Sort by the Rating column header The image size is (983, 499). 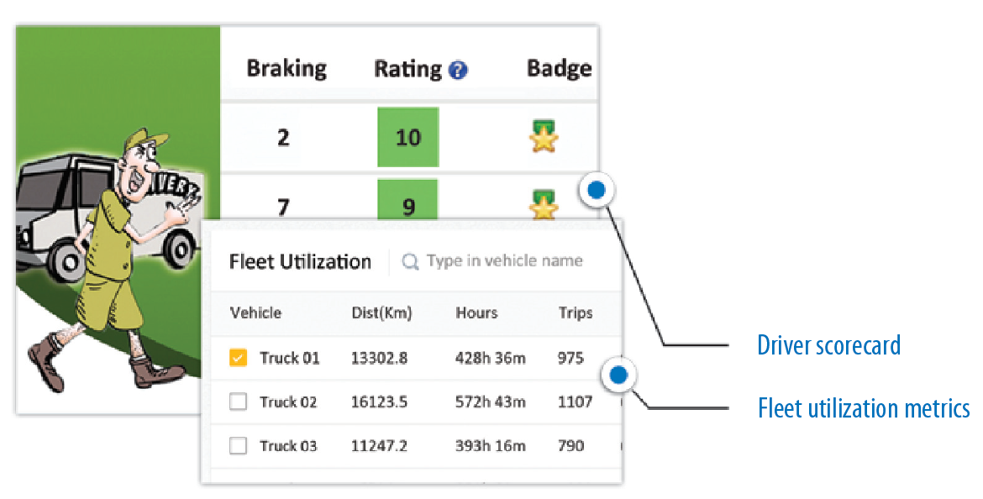(x=407, y=70)
